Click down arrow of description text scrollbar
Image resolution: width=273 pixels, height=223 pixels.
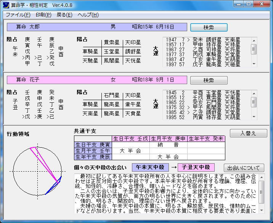coord(262,210)
